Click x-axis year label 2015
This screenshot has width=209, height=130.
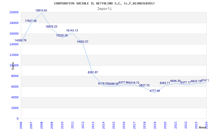[x=114, y=125]
